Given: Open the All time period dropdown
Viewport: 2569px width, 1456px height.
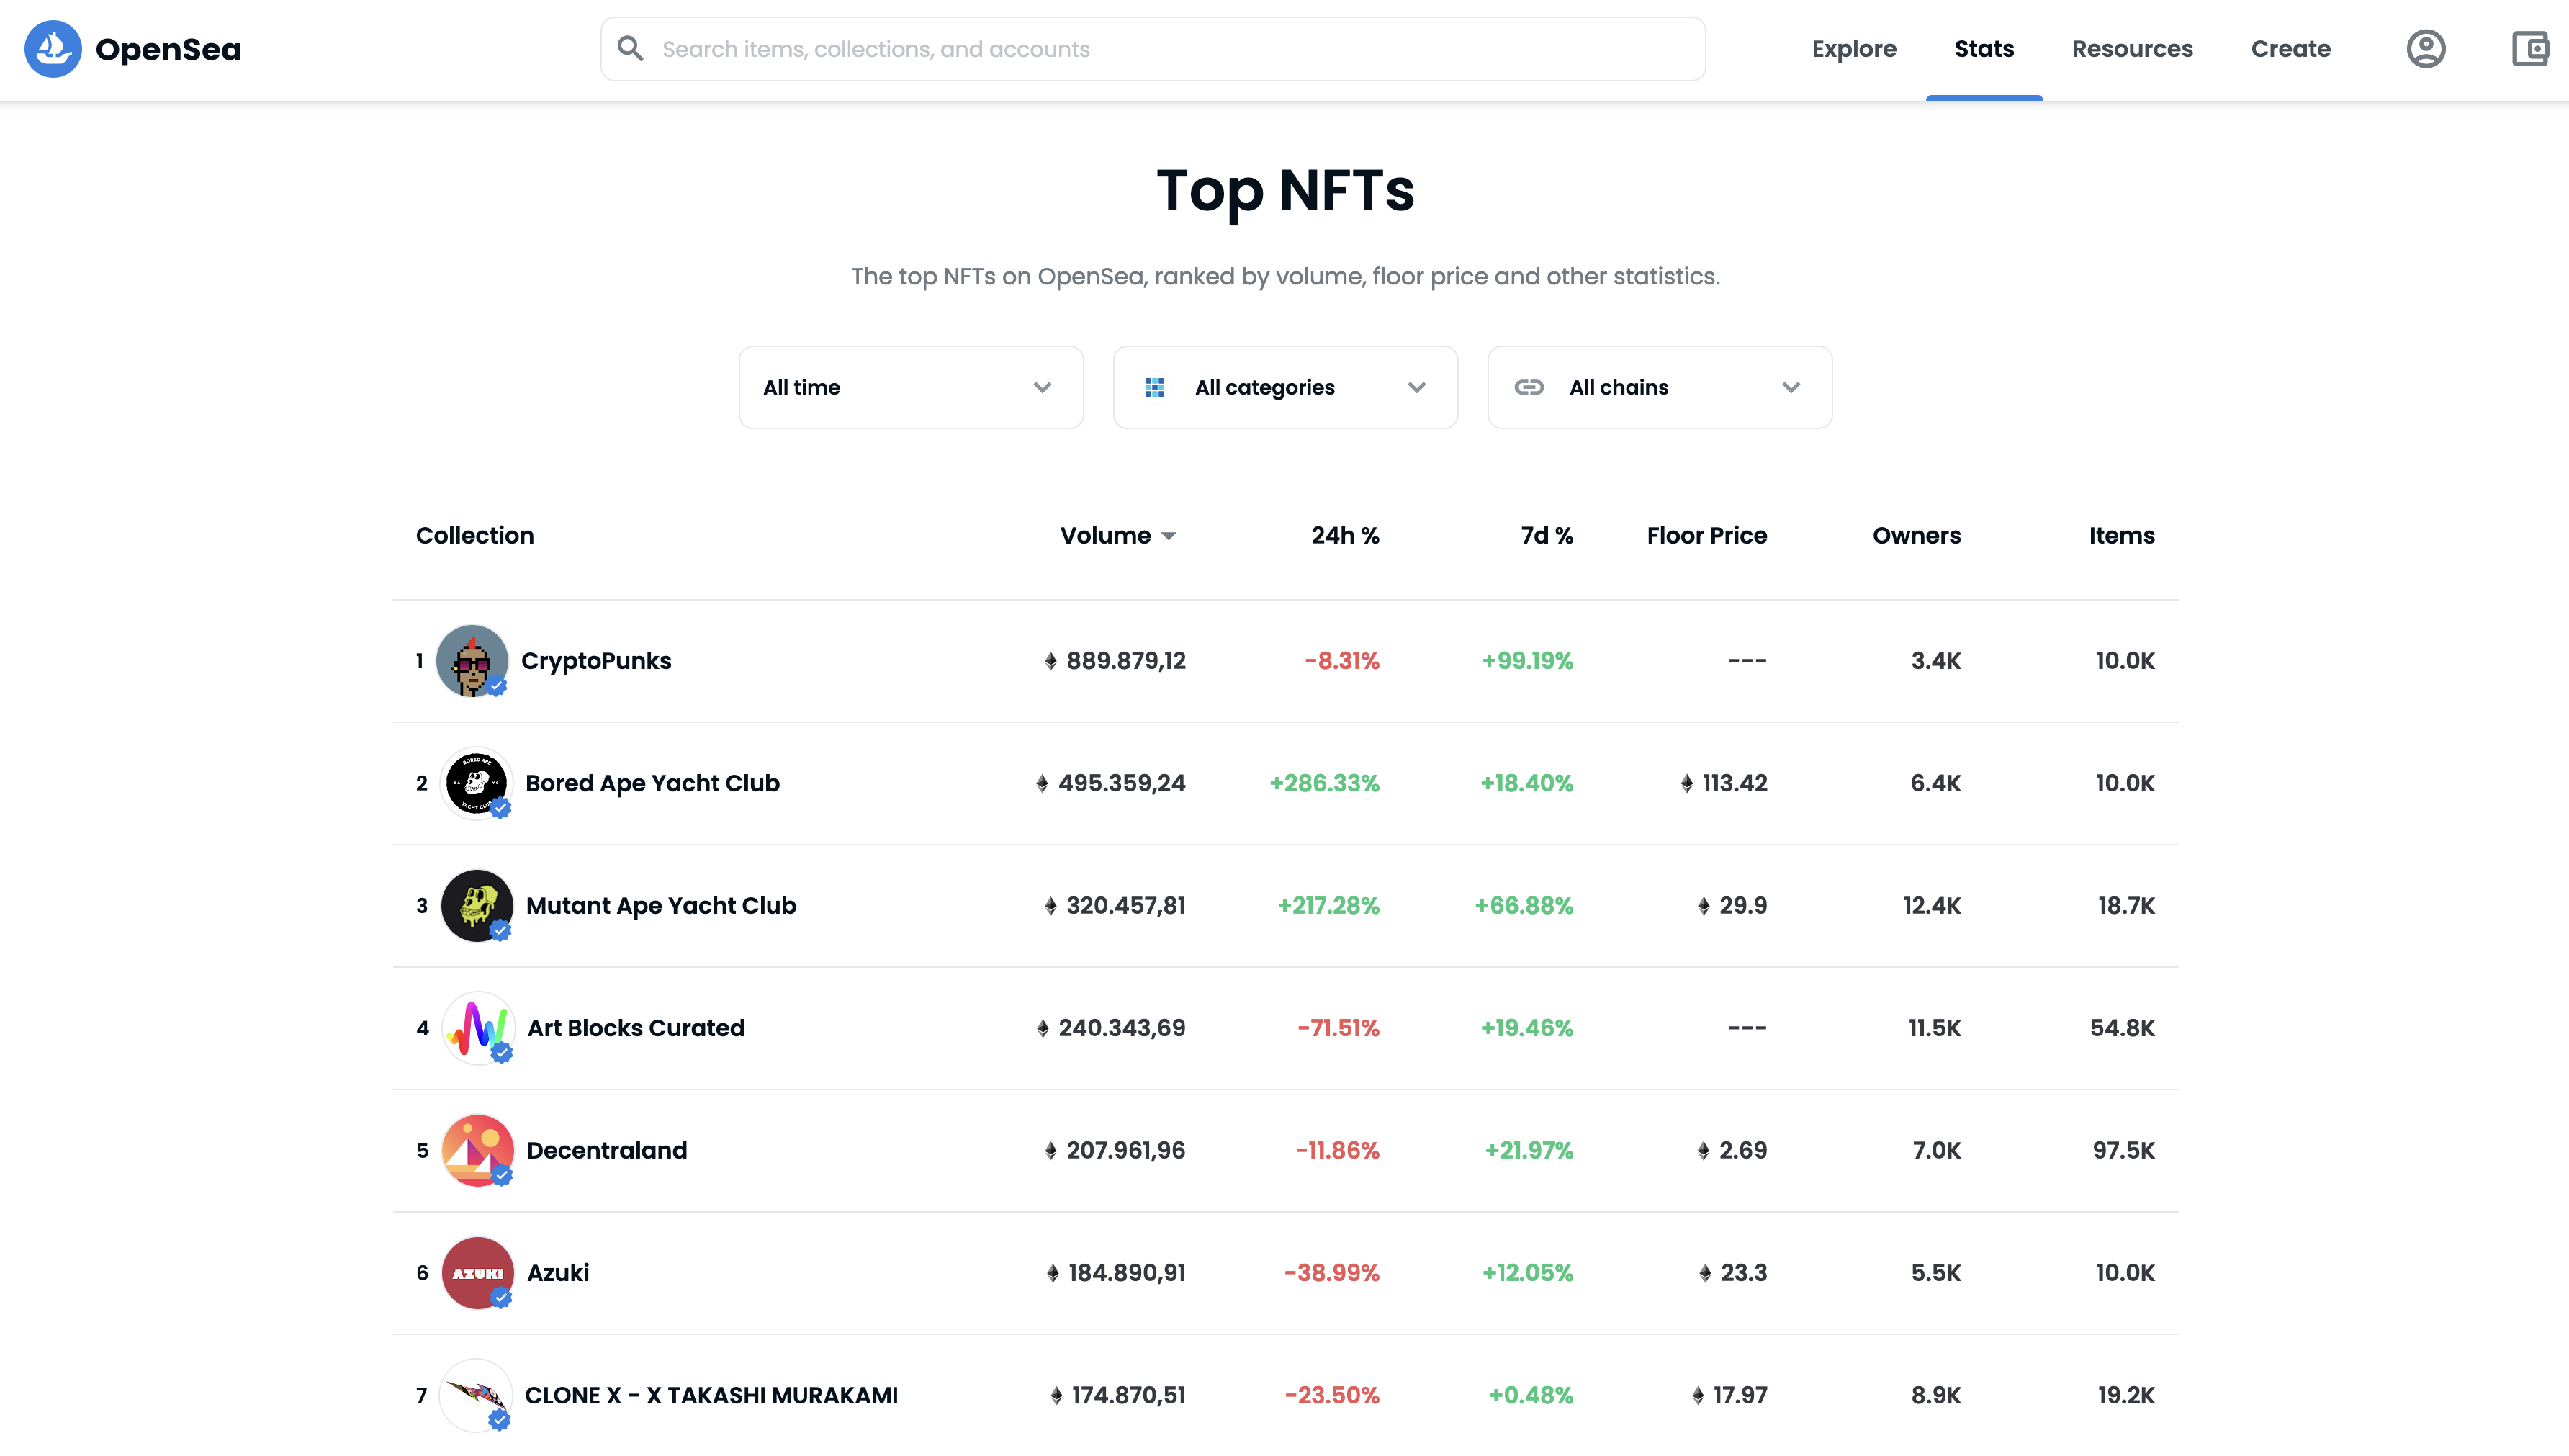Looking at the screenshot, I should pos(911,387).
